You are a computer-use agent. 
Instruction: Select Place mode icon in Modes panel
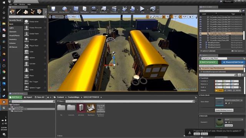point(12,12)
